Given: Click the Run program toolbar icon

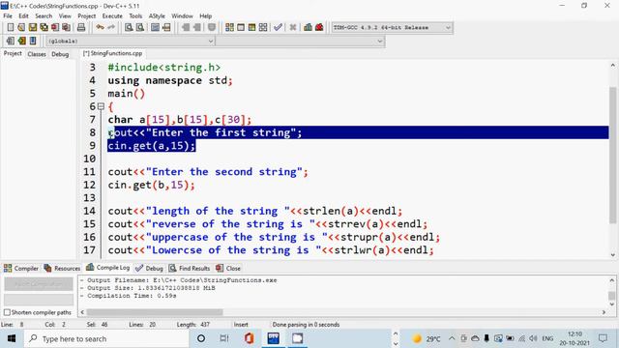Looking at the screenshot, I should tap(241, 27).
